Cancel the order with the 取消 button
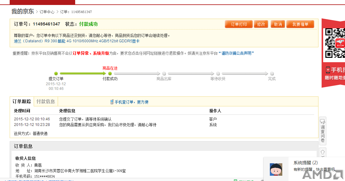Screen dimensions: 345x181 [278, 24]
